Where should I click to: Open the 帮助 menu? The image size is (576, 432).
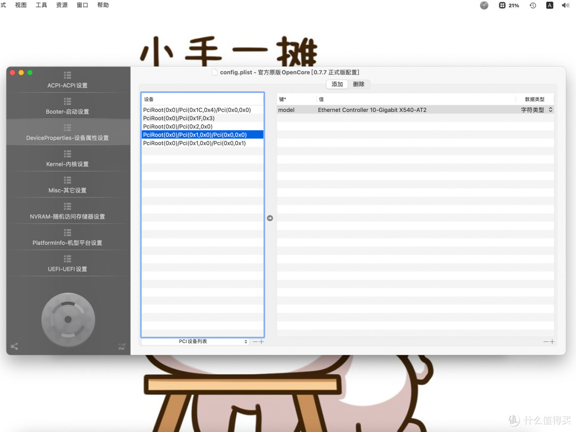103,5
